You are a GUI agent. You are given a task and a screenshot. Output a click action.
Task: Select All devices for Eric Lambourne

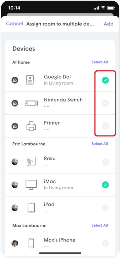click(100, 144)
